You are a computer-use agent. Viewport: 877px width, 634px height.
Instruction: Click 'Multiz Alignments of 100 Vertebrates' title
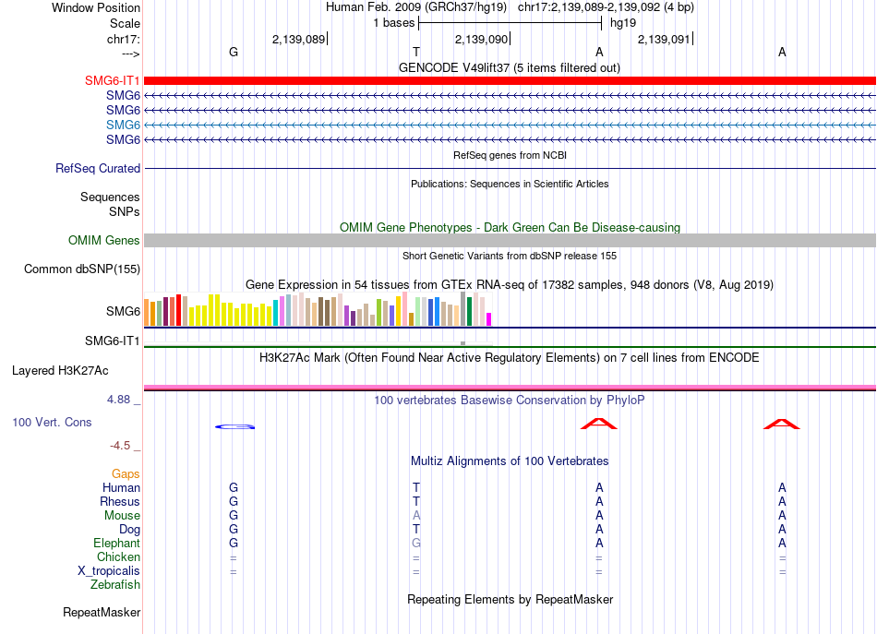point(510,461)
